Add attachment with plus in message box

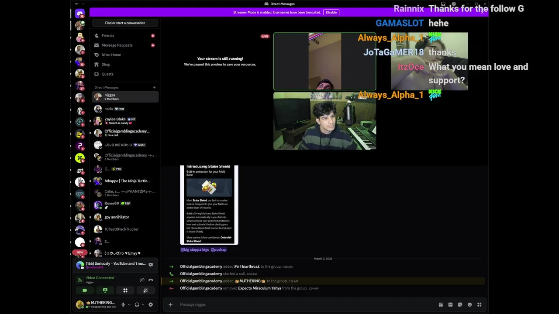[170, 305]
